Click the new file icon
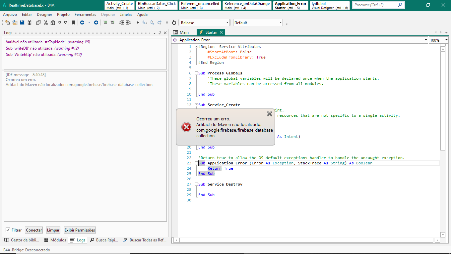Screen dimensions: 451x254 [x=7, y=22]
